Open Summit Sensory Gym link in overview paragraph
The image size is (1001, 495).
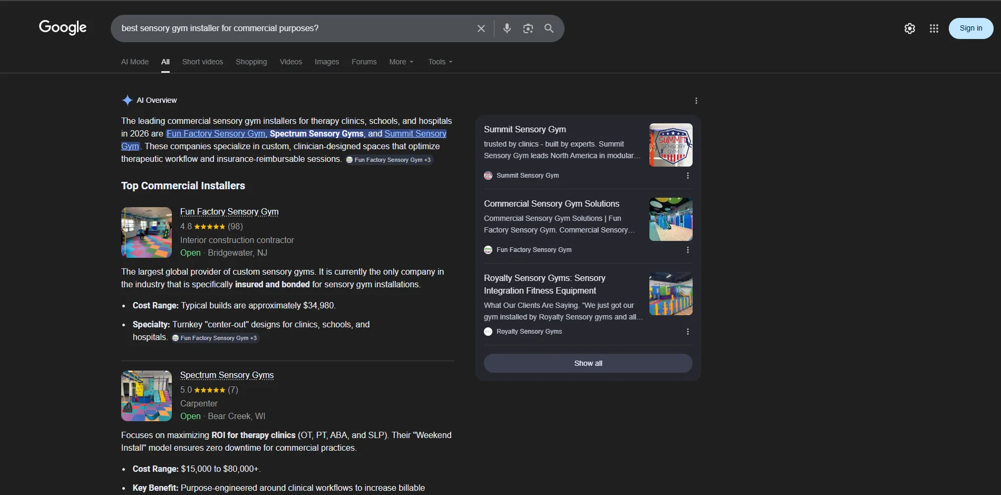click(415, 134)
